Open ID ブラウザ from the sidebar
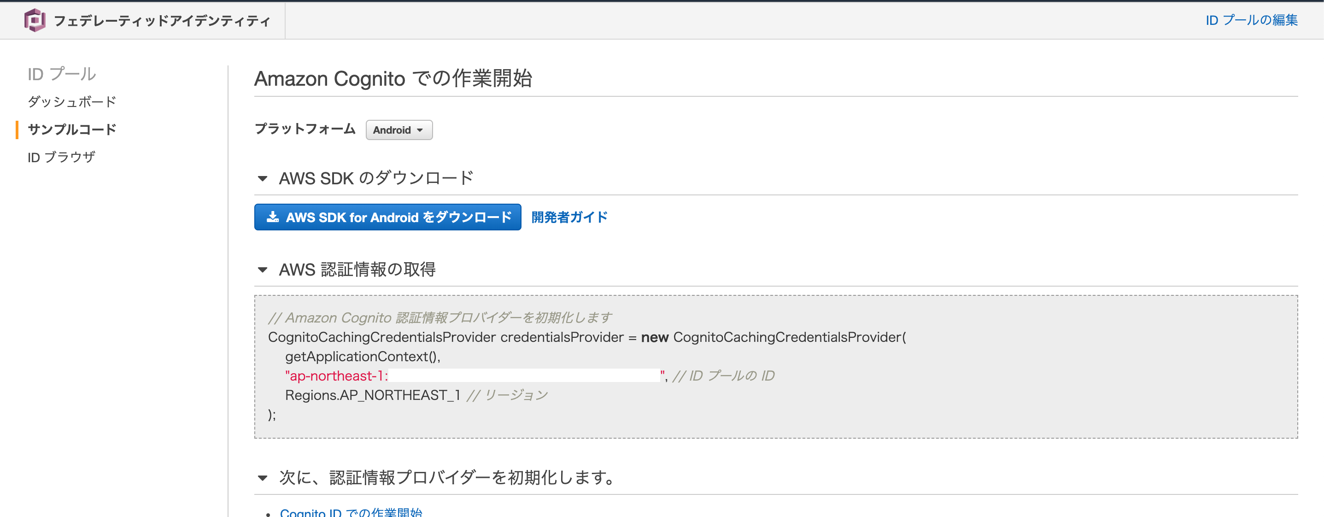This screenshot has height=517, width=1324. [61, 157]
